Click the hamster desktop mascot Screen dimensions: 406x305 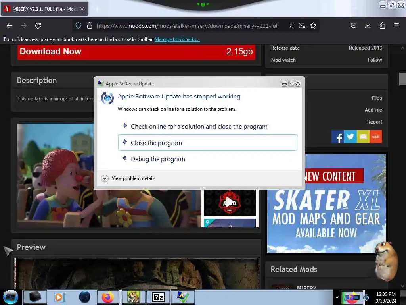click(387, 261)
